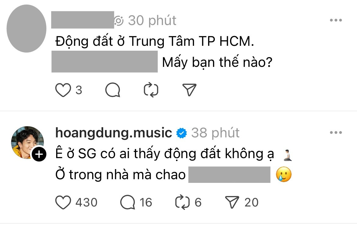This screenshot has width=357, height=225.
Task: Follow hoangdung.music using the plus badge
Action: pyautogui.click(x=39, y=154)
